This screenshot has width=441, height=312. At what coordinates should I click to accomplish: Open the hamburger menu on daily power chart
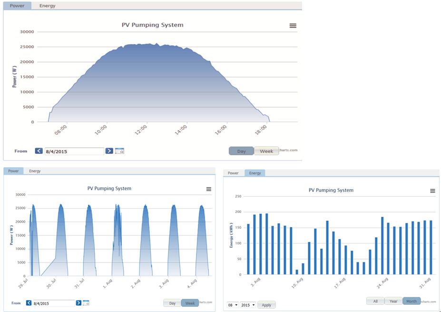(x=293, y=26)
